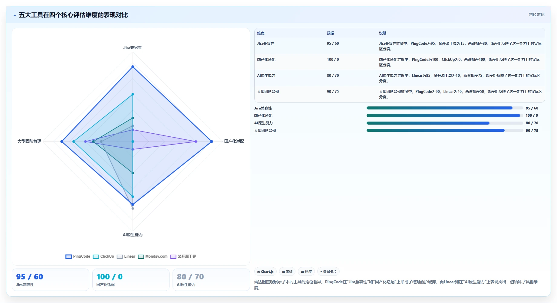Select the 表格 tag
The image size is (557, 303).
coord(287,272)
